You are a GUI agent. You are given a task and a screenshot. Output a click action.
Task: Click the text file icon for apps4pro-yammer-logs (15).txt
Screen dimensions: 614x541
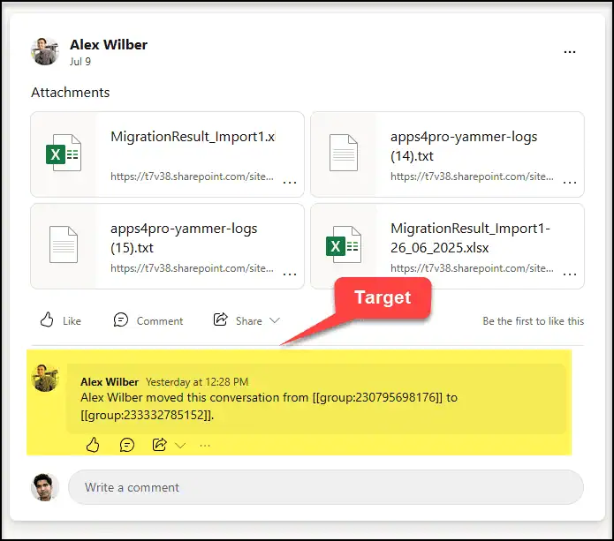[64, 245]
